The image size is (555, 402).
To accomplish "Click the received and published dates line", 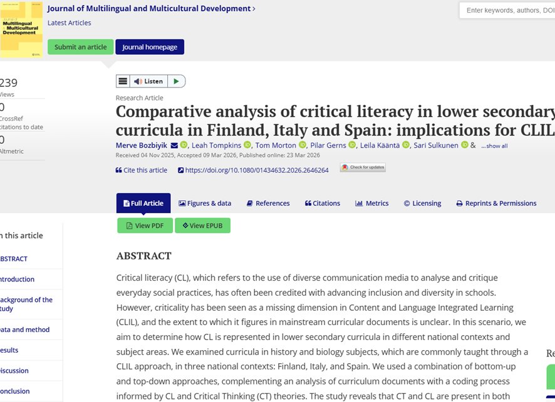I will 218,155.
